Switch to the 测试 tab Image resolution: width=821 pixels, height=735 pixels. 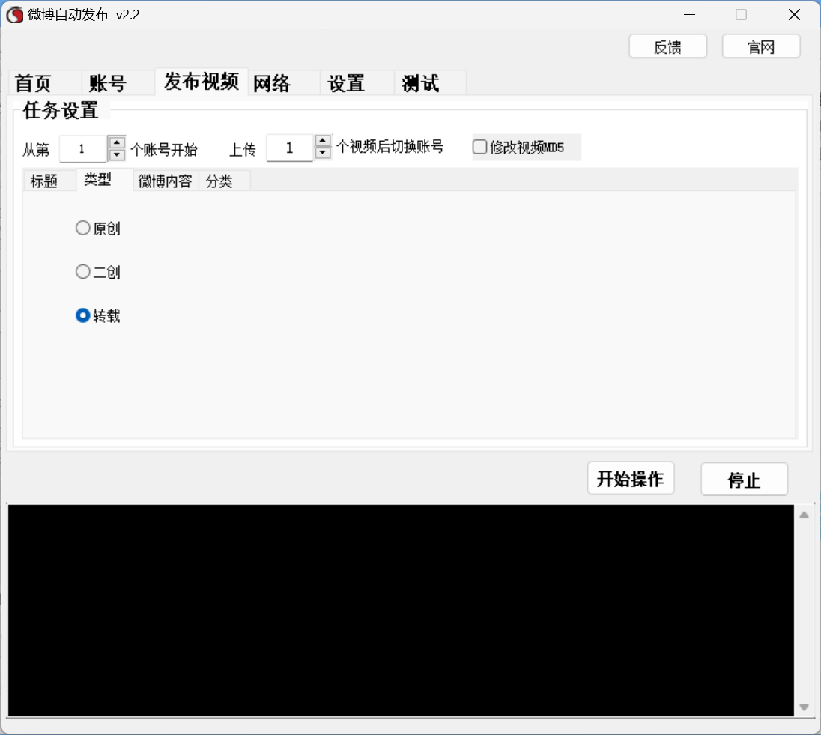coord(430,82)
